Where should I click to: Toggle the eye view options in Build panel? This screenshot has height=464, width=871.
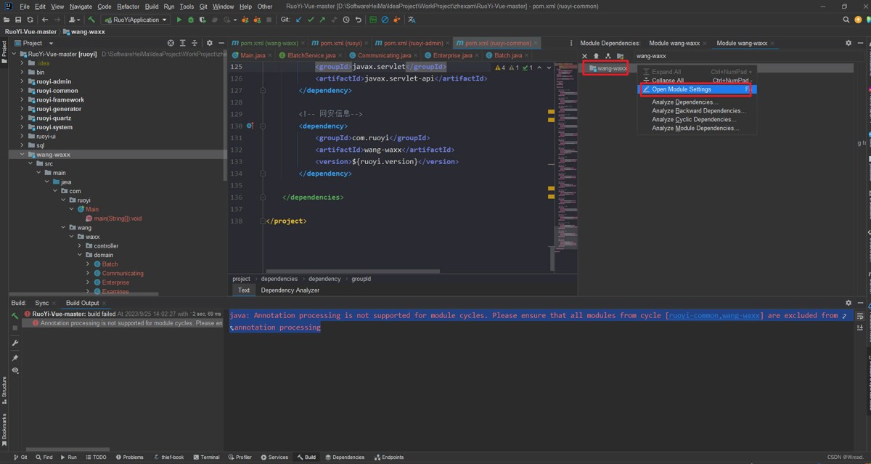(15, 370)
